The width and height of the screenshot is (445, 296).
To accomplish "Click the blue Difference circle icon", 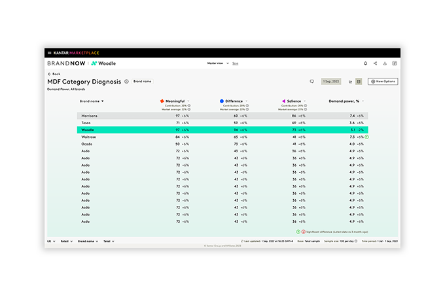I will click(222, 101).
